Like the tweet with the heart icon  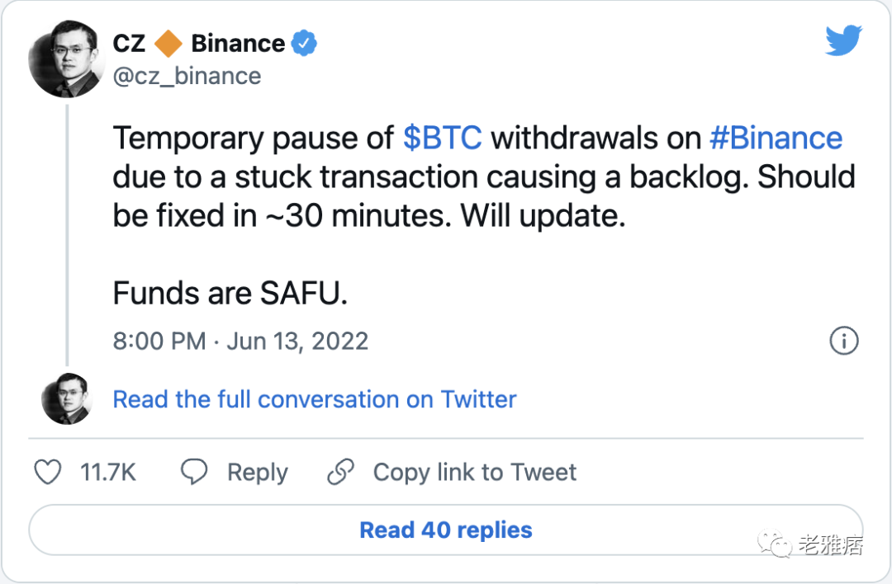point(48,473)
